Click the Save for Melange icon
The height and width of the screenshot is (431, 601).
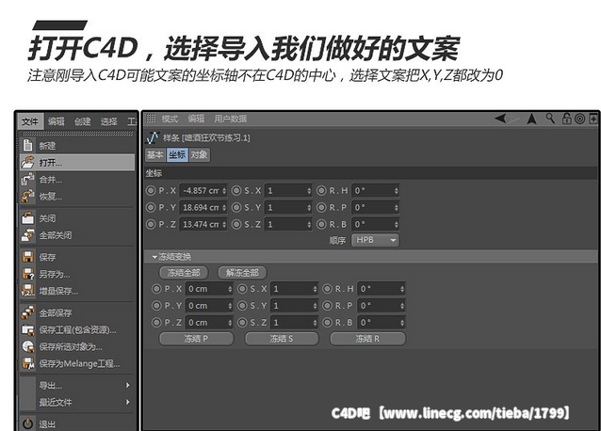coord(27,363)
